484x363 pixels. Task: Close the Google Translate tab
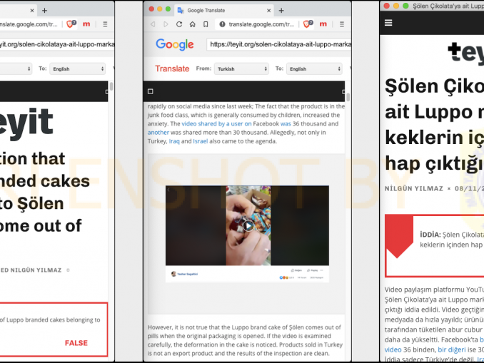pos(269,11)
